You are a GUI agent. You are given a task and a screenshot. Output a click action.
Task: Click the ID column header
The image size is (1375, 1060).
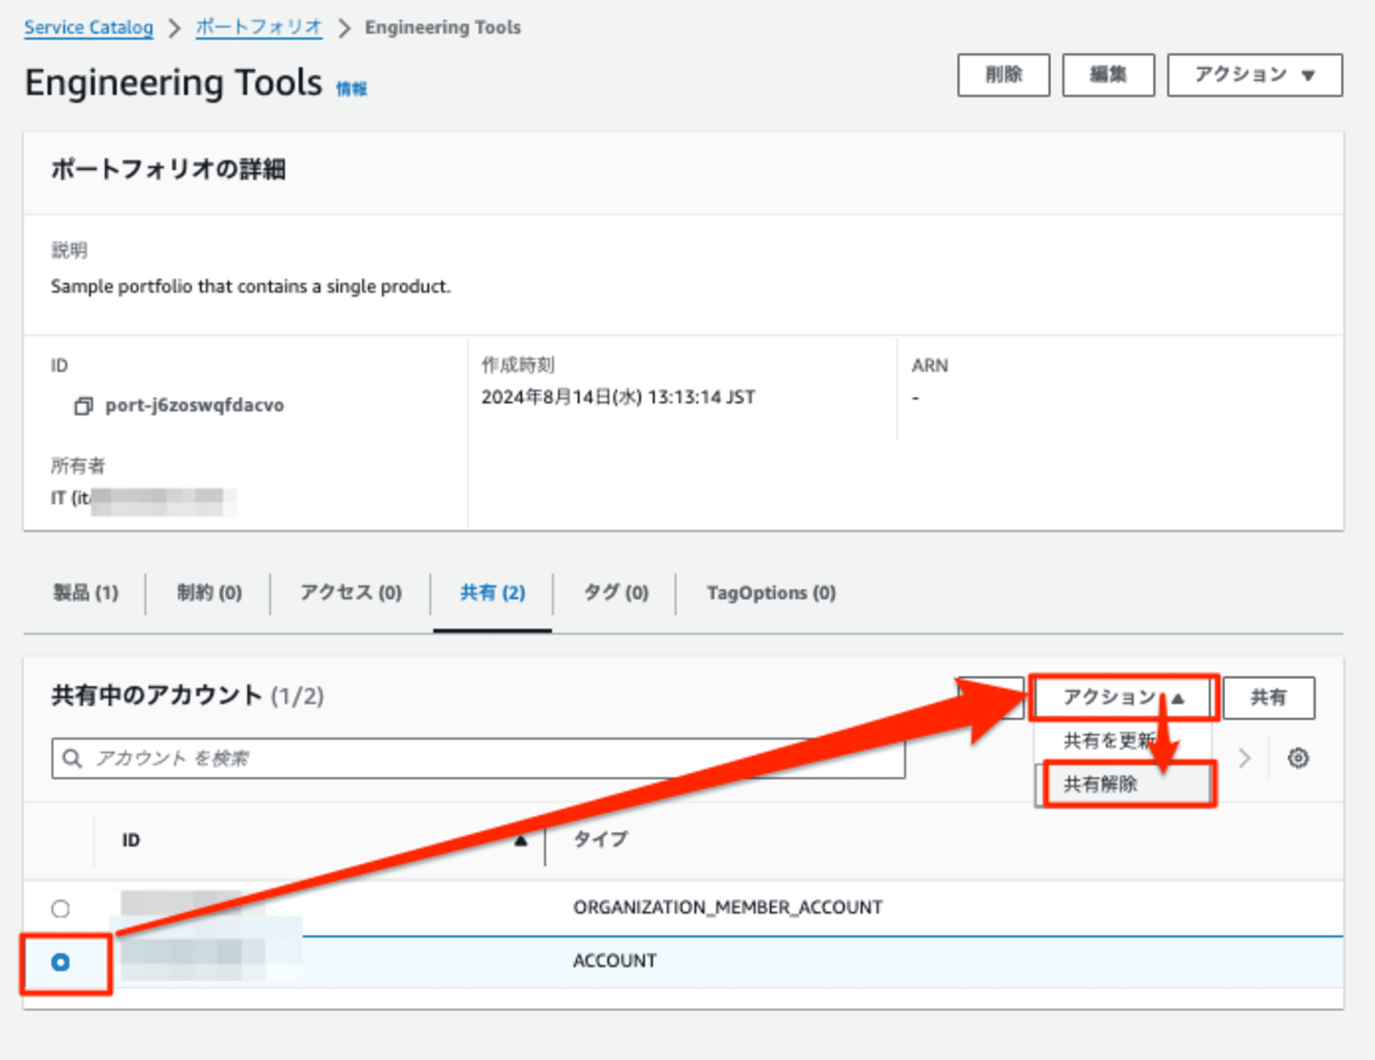click(131, 840)
